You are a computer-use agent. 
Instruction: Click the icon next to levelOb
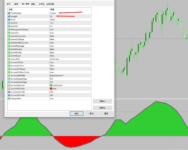9,26
